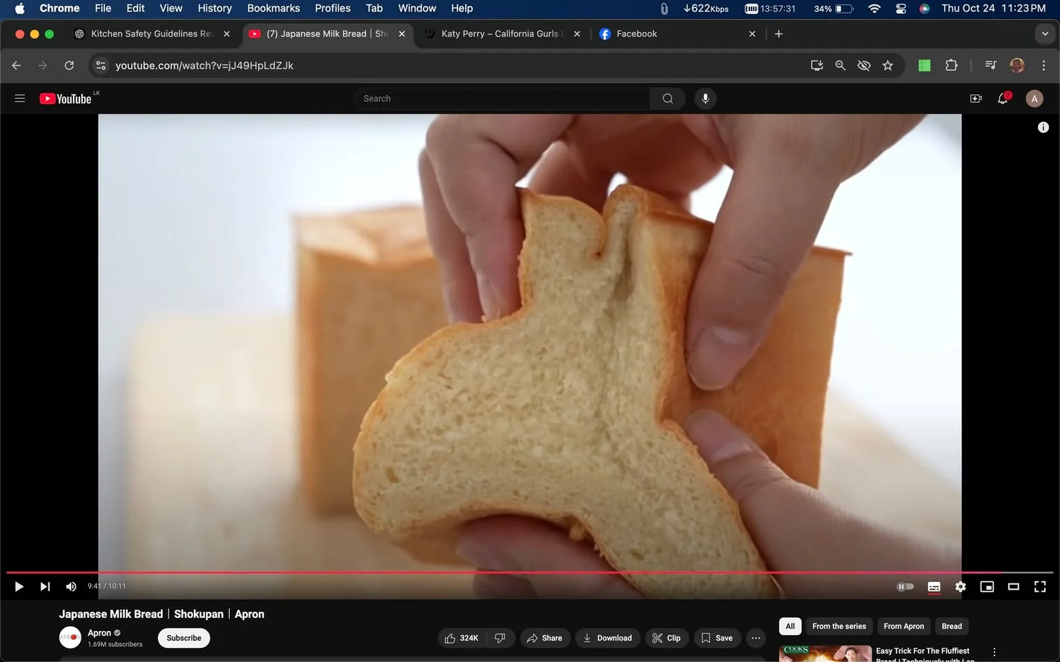Skip to next video in player

(x=45, y=587)
